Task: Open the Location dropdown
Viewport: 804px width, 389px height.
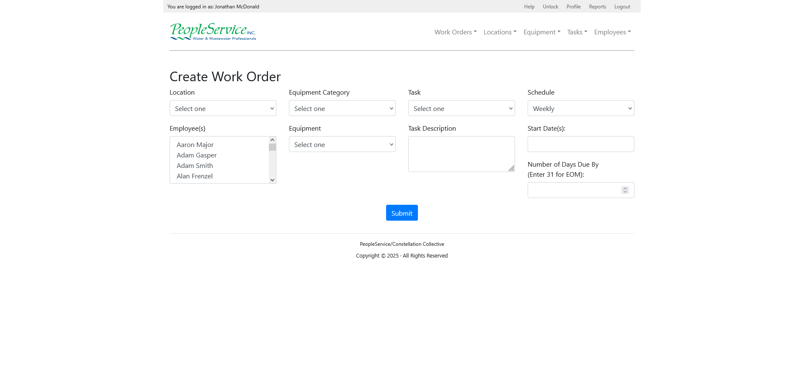Action: [223, 108]
